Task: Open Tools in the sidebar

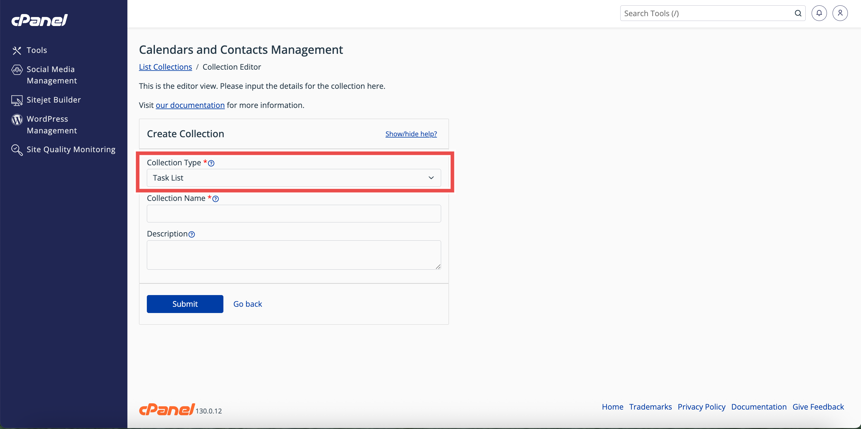Action: pyautogui.click(x=36, y=50)
